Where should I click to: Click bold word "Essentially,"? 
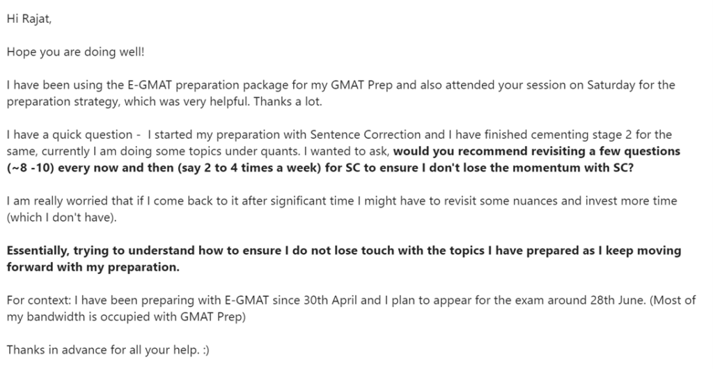point(38,251)
